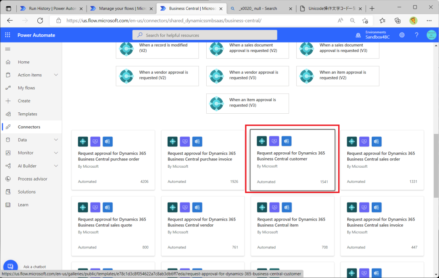Switch to the Manage your flows tab

[x=121, y=9]
